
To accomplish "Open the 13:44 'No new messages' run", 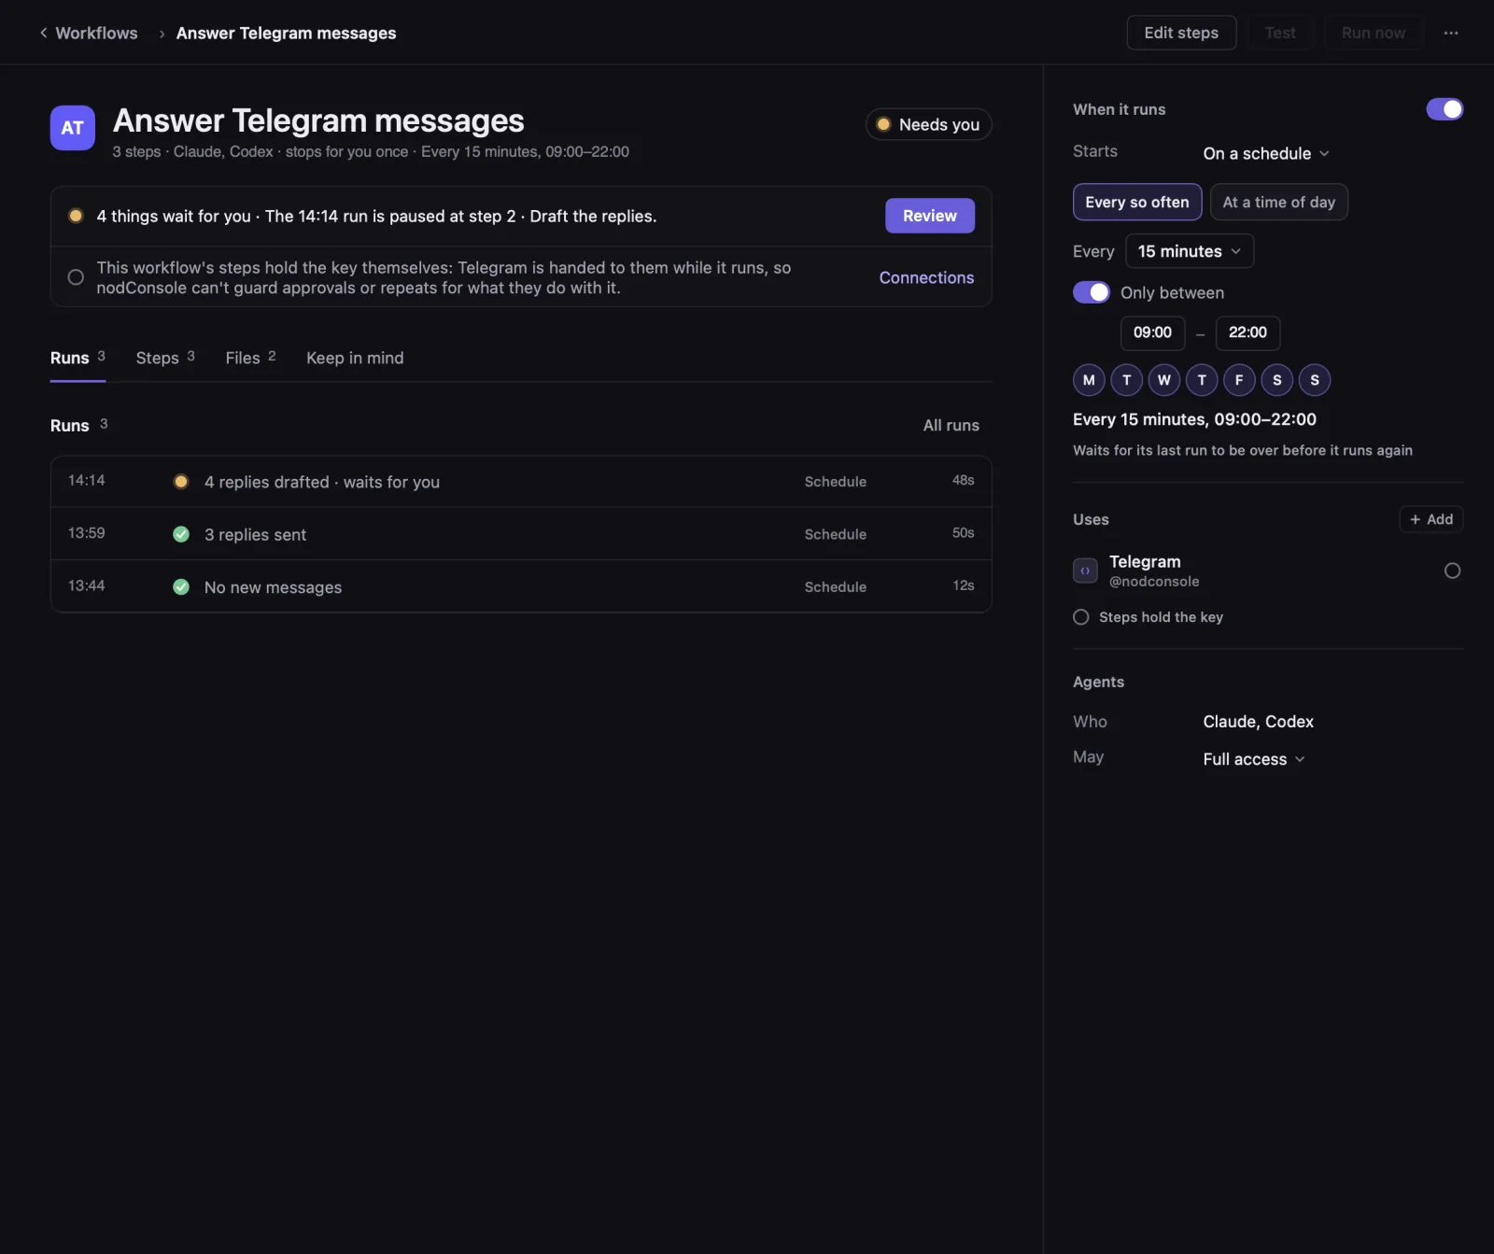I will coord(521,586).
